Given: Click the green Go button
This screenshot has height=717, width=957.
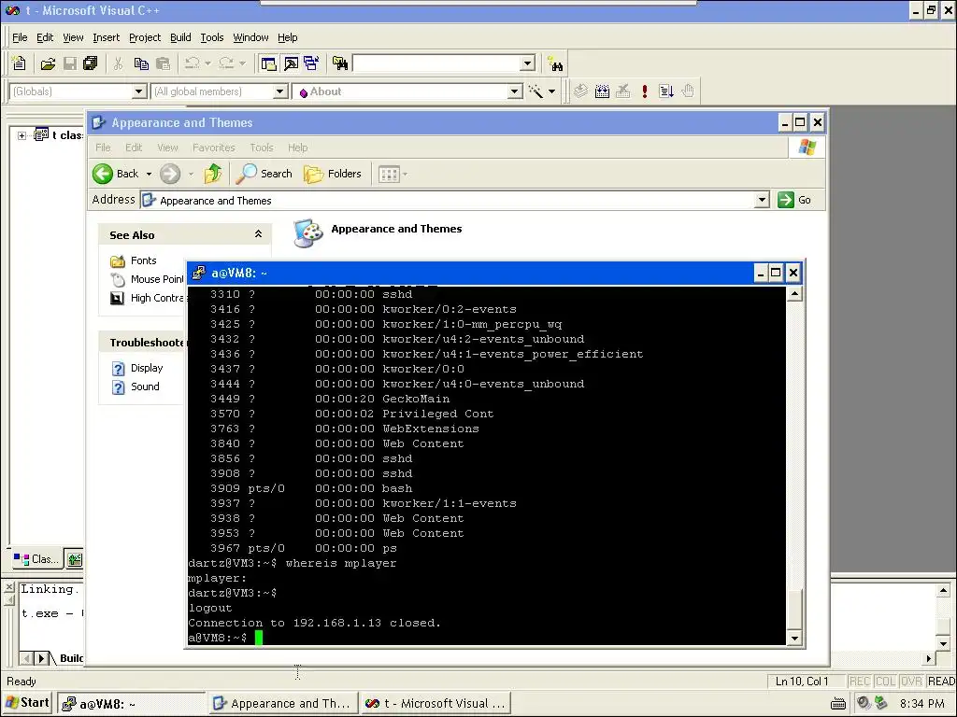Looking at the screenshot, I should (795, 200).
